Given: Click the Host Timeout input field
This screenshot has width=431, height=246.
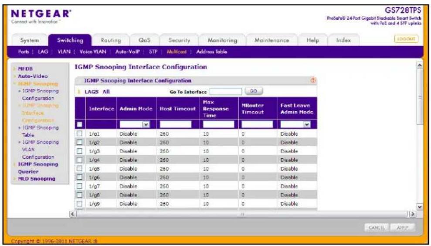Looking at the screenshot, I should 175,124.
